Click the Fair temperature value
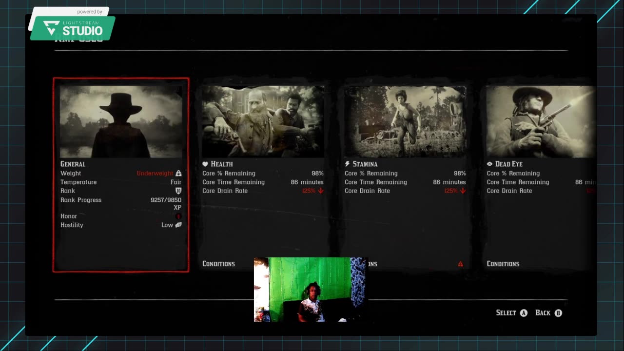This screenshot has width=624, height=351. pos(176,182)
